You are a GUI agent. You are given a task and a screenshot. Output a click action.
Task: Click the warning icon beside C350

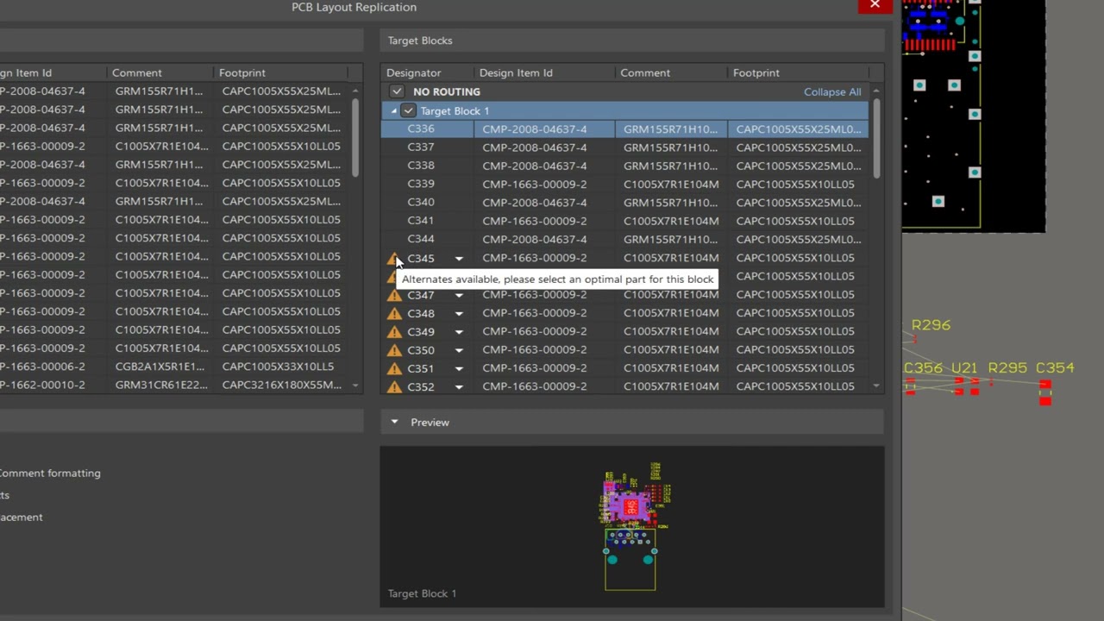tap(394, 350)
